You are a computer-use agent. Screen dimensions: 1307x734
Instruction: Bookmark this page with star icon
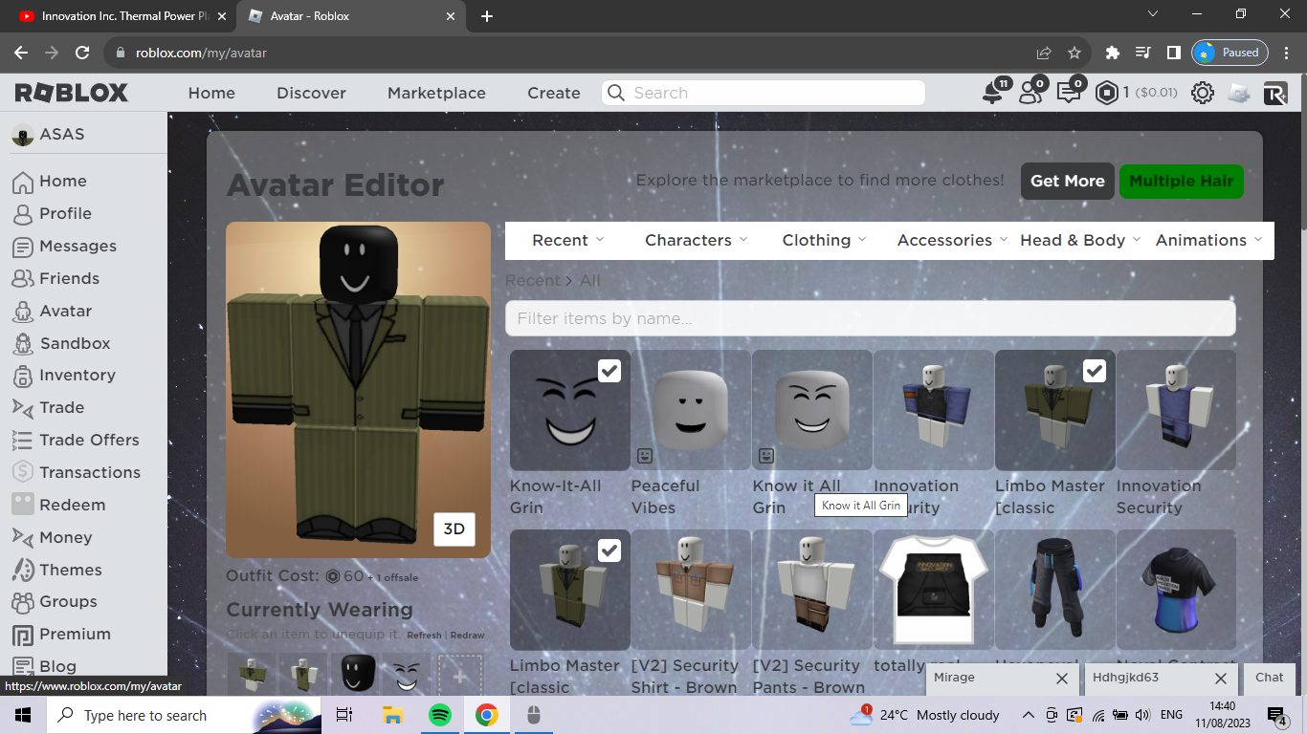tap(1074, 53)
